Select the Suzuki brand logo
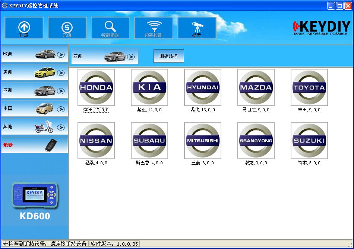Viewport: 354px width, 249px height. (309, 140)
